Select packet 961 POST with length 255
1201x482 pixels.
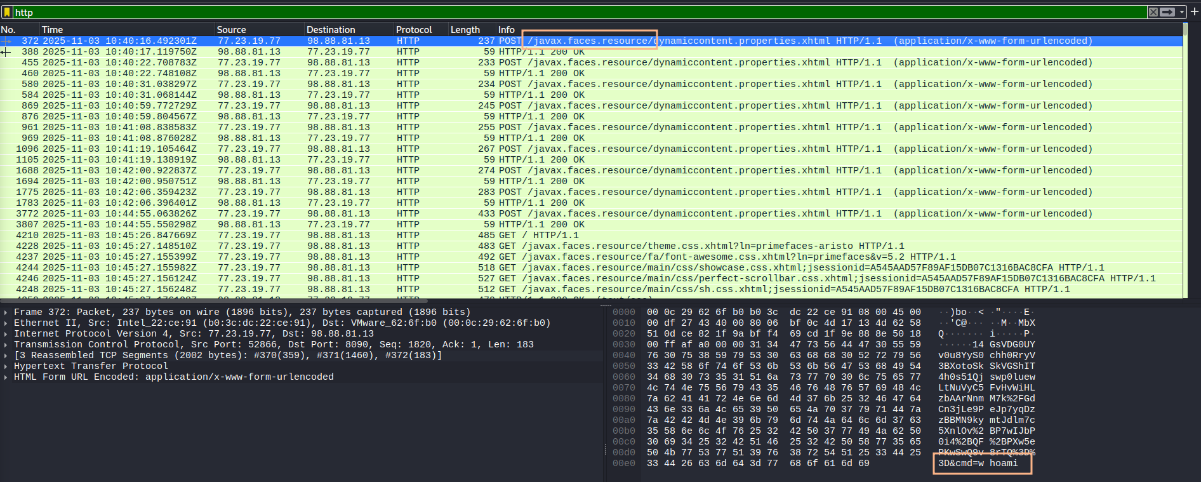click(591, 127)
